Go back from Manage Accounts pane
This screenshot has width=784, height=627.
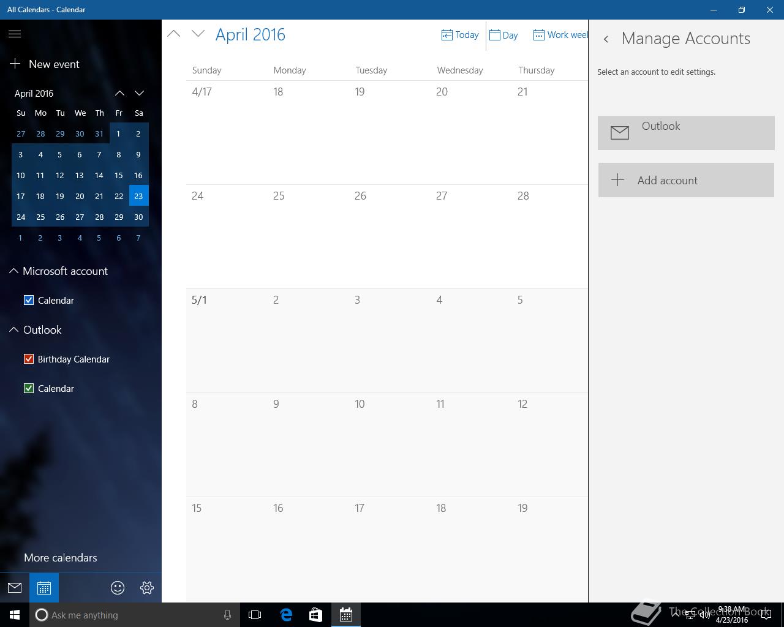606,39
